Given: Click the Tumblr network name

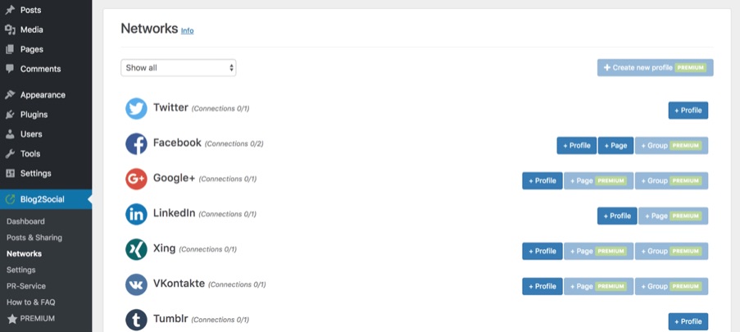Looking at the screenshot, I should 170,319.
